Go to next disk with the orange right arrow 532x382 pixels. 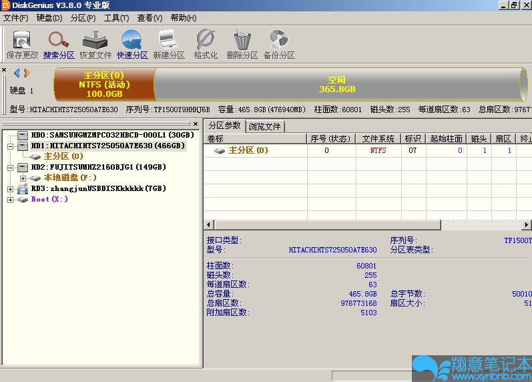click(27, 73)
